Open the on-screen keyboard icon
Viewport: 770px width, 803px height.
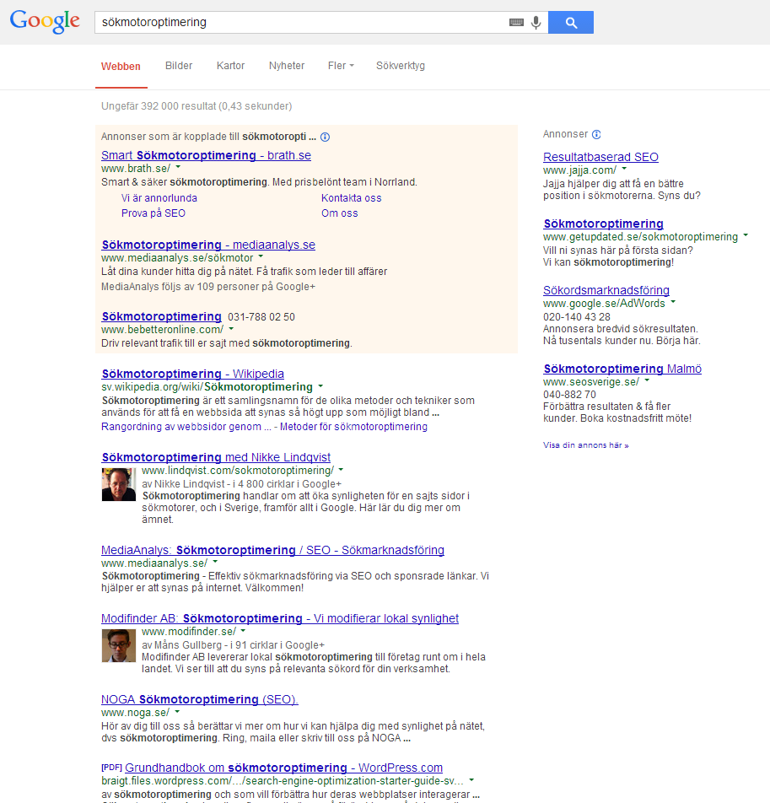click(x=516, y=22)
